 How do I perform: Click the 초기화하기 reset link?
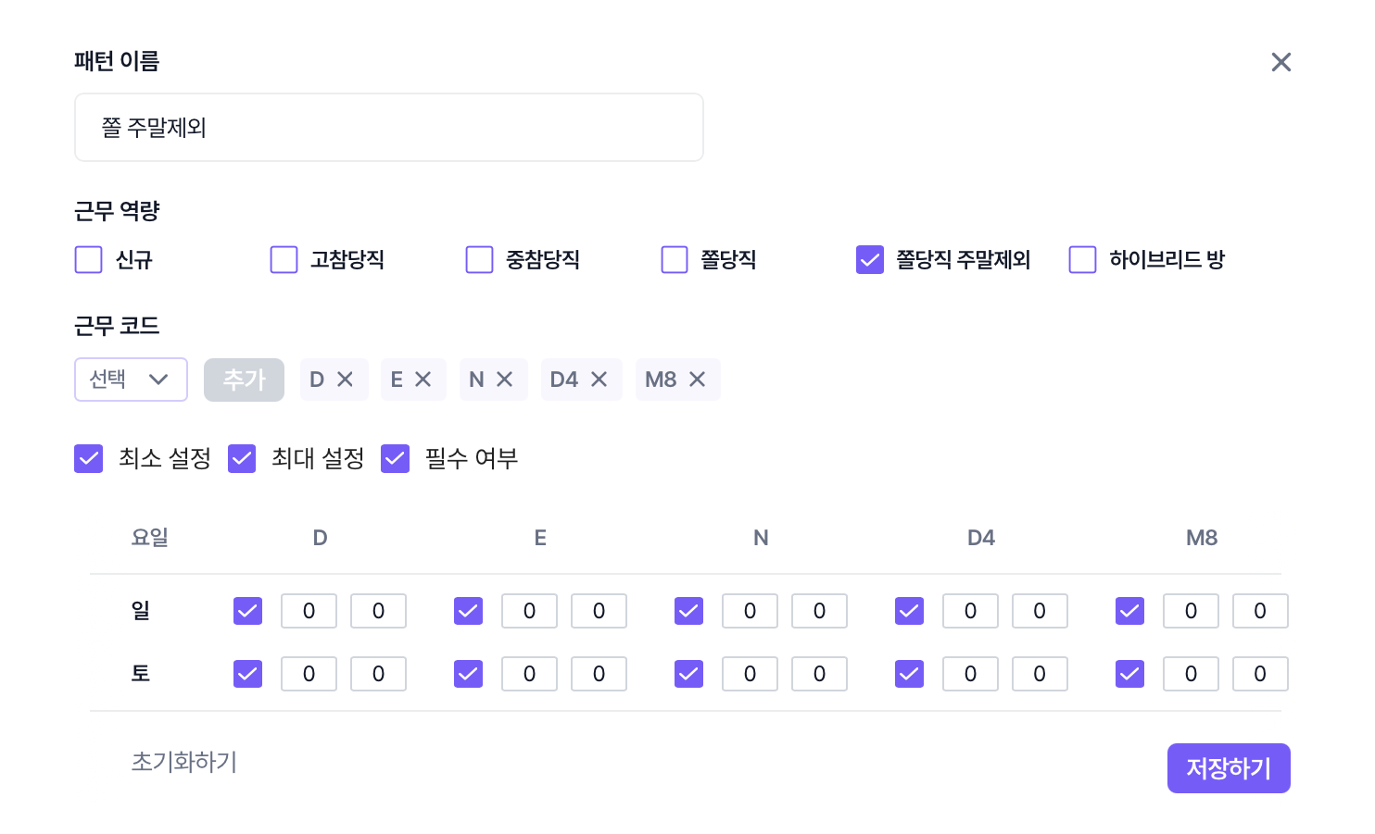(184, 762)
